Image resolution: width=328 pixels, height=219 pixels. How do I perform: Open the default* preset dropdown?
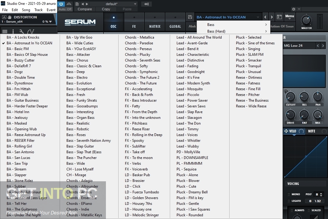pos(114,4)
